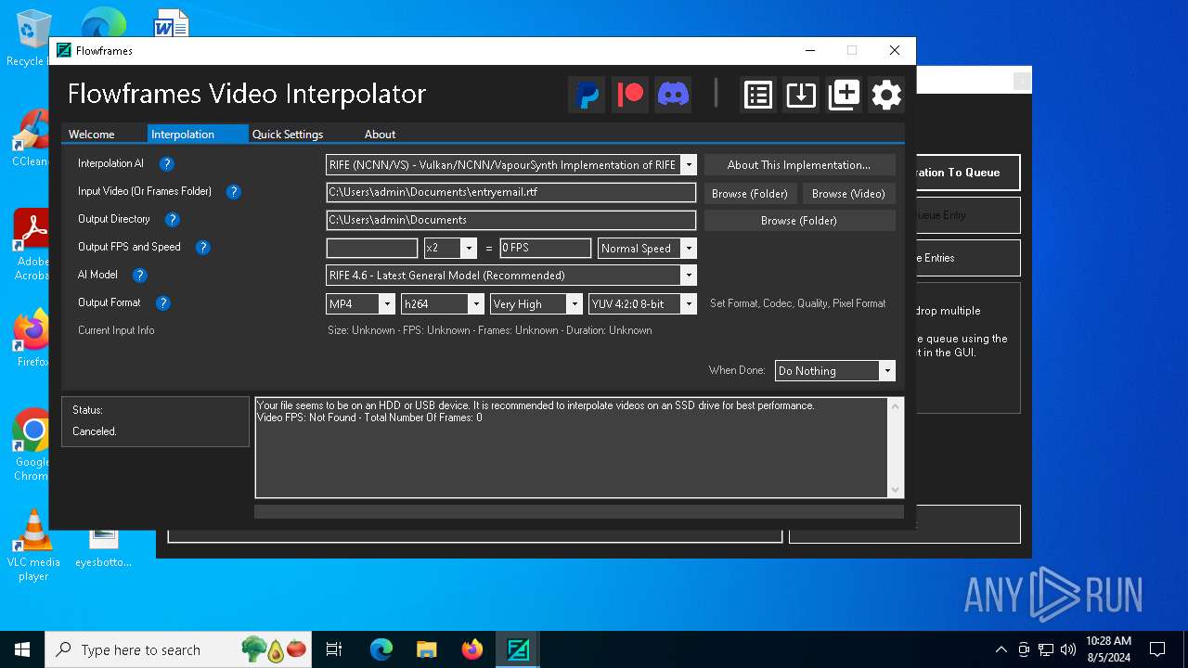Click the Output Directory path field
Image resolution: width=1188 pixels, height=668 pixels.
511,221
